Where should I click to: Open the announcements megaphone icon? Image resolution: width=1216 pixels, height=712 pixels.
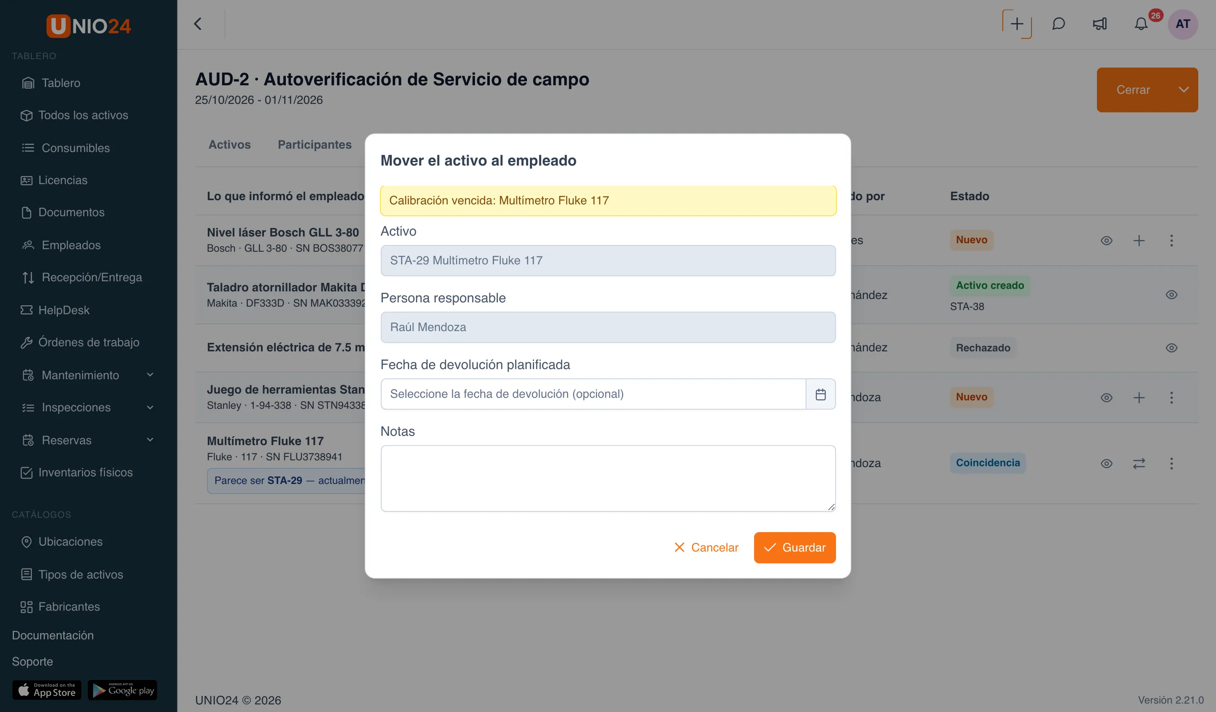coord(1100,24)
